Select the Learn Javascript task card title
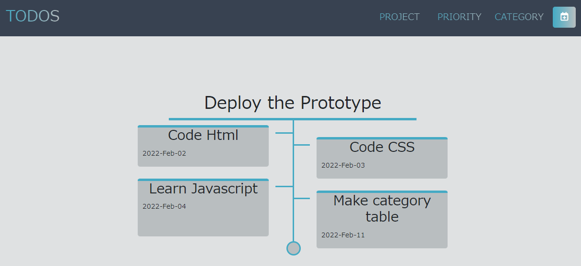Screen dimensions: 581x266 coord(203,189)
